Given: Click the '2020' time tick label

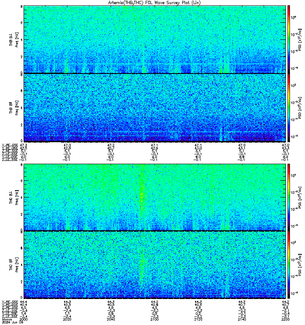Looking at the screenshot, I should pos(67,319).
